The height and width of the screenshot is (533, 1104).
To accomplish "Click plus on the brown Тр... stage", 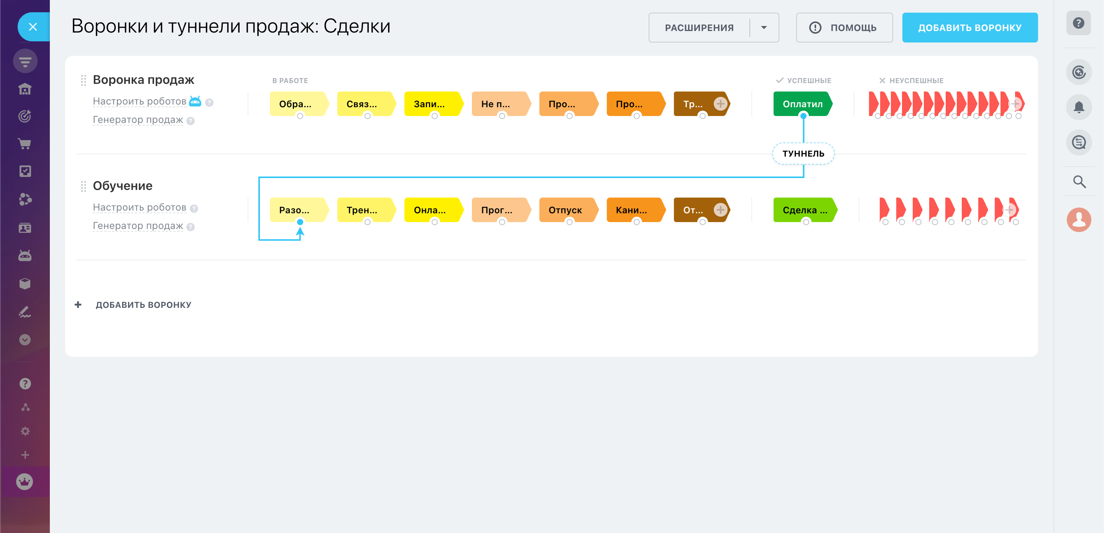I will point(720,104).
